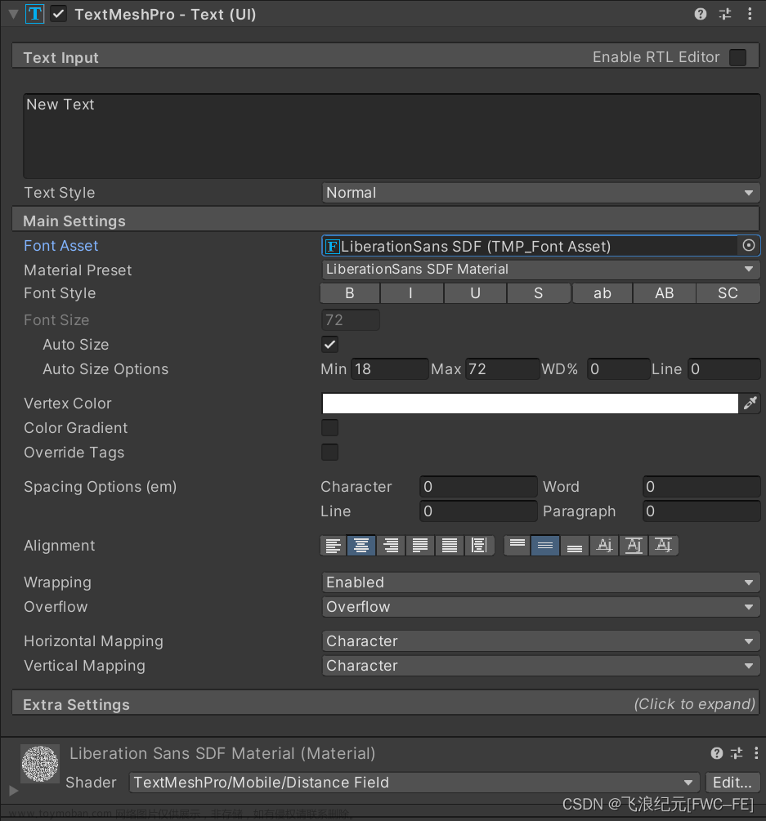This screenshot has width=766, height=821.
Task: Open Material section kebab menu
Action: pos(756,753)
